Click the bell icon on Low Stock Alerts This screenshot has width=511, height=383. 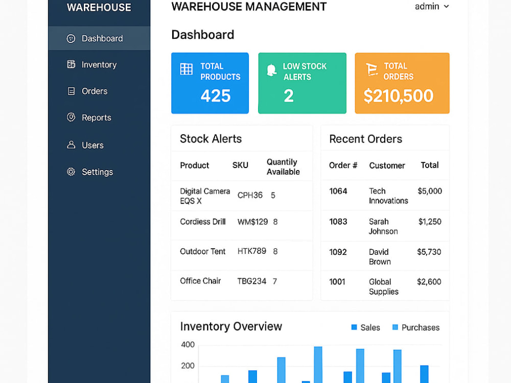pyautogui.click(x=271, y=70)
